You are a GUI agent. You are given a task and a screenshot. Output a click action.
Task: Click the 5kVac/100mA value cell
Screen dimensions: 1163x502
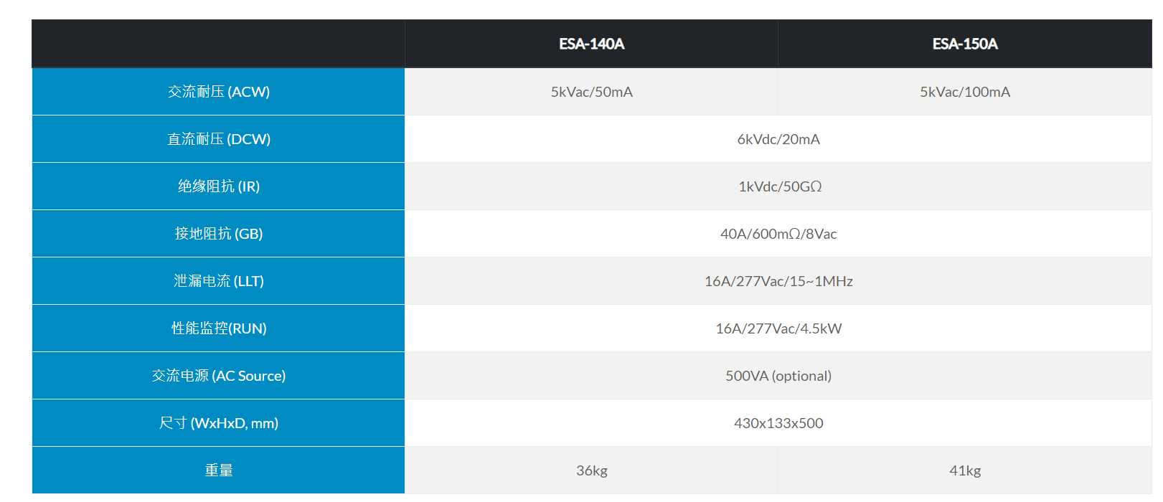(x=964, y=92)
